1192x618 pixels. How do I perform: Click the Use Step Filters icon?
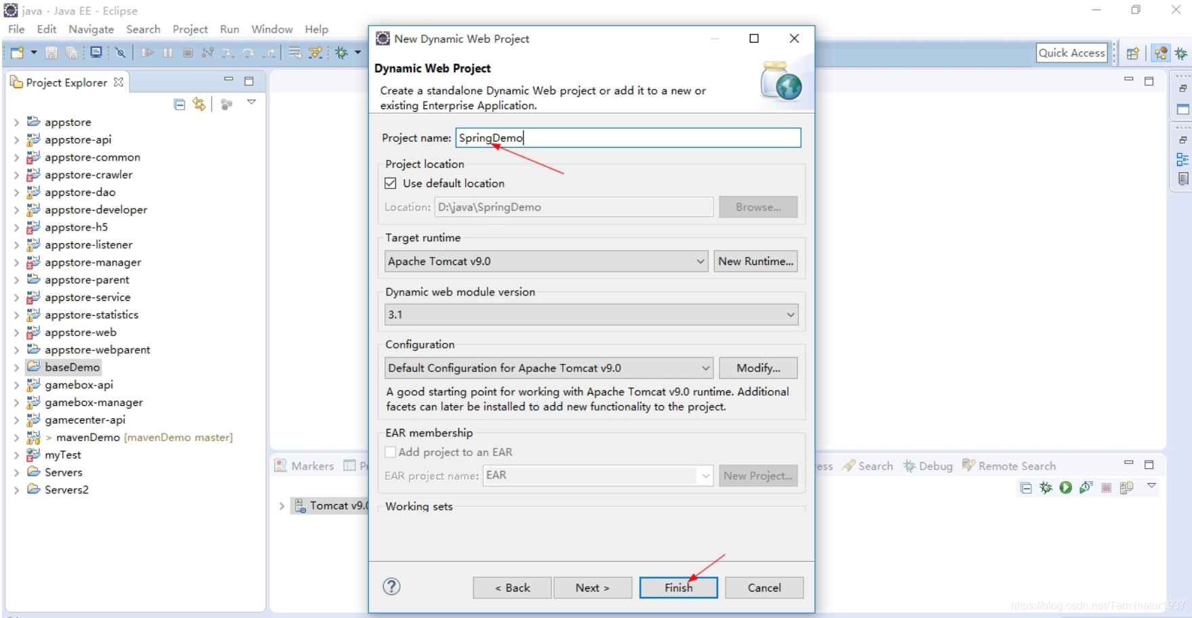point(315,53)
